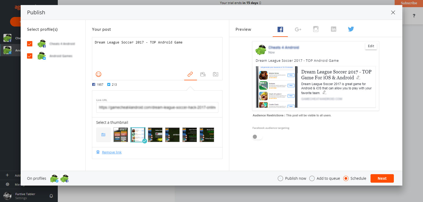Select the video attachment icon
This screenshot has width=423, height=202.
tap(203, 74)
